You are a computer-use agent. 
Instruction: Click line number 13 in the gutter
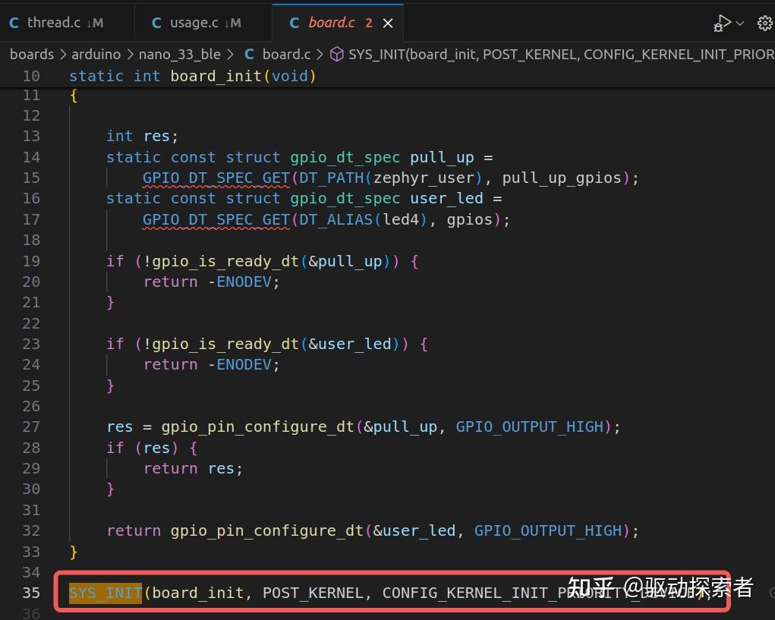tap(31, 136)
